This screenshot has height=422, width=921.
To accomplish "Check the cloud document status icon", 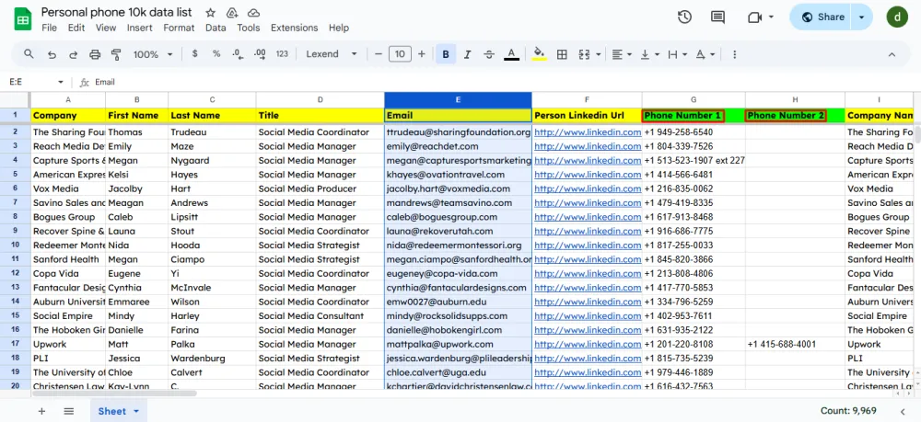I will (254, 13).
